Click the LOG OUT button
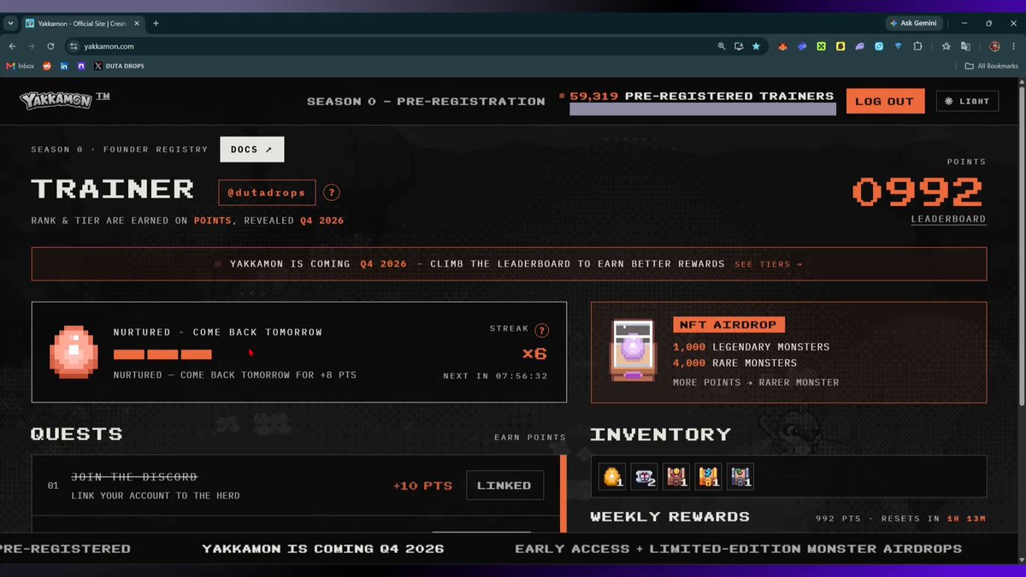The image size is (1026, 577). click(885, 101)
